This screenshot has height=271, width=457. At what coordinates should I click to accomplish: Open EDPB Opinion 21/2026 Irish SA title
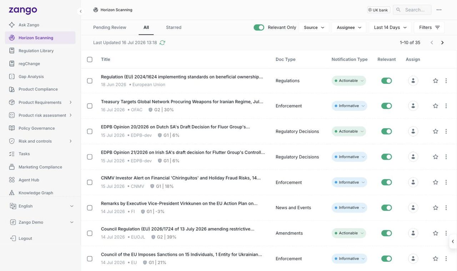pyautogui.click(x=183, y=152)
